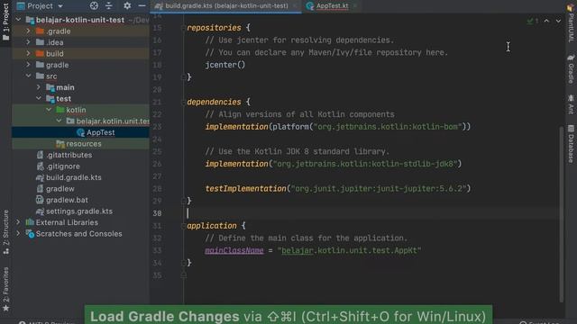Open Project panel settings gear
Viewport: 577px width, 324px height.
pyautogui.click(x=127, y=5)
